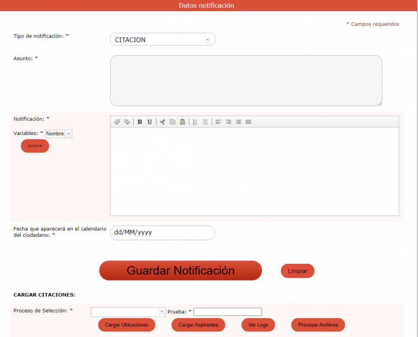The image size is (418, 337).
Task: Click the Undo icon in editor toolbar
Action: coord(117,122)
